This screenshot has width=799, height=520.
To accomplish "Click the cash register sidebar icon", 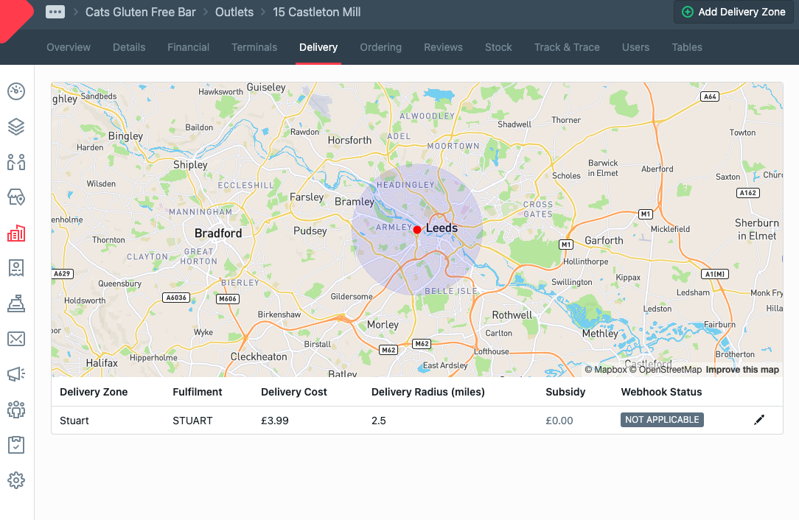I will pyautogui.click(x=16, y=303).
